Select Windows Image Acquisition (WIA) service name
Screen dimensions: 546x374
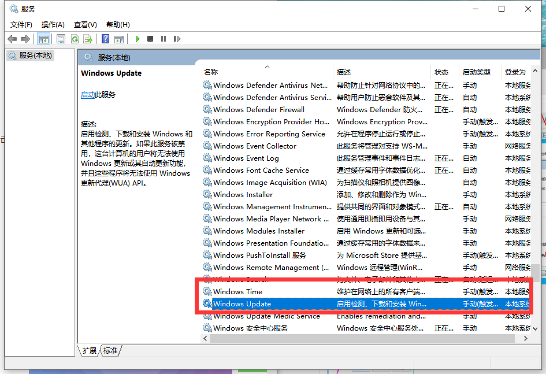pyautogui.click(x=270, y=183)
